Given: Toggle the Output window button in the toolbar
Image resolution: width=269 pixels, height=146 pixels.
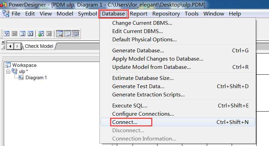Looking at the screenshot, I should pos(68,34).
